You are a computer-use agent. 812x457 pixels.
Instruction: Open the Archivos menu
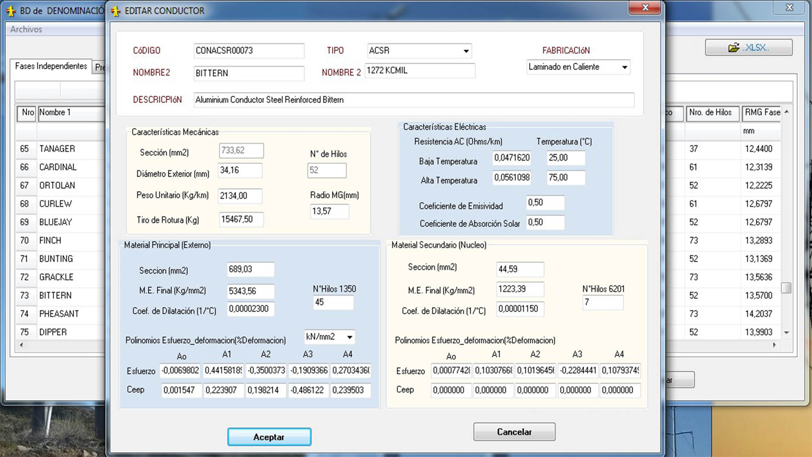click(26, 29)
